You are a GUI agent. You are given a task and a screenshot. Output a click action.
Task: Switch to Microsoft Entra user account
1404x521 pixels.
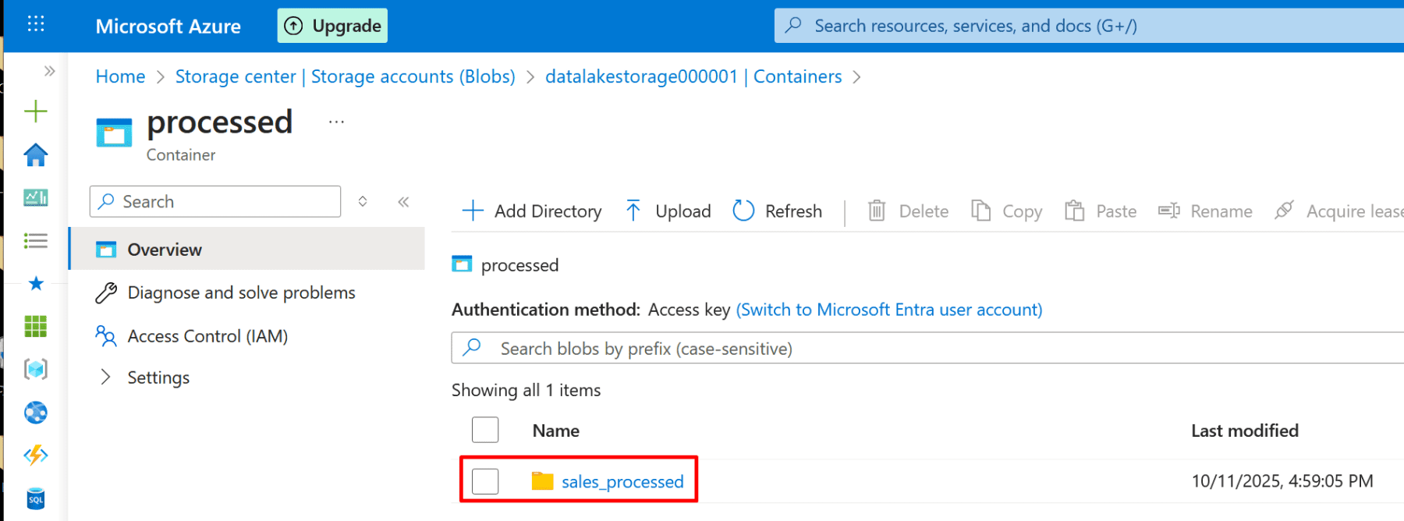[888, 310]
